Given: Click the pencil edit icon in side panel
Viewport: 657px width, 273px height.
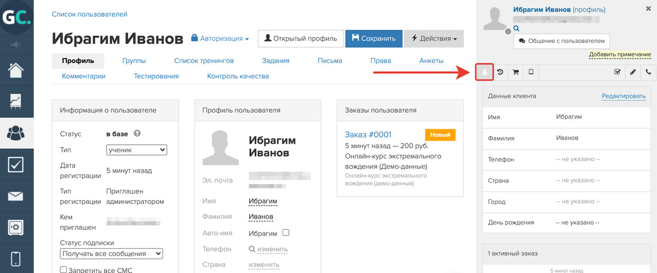Looking at the screenshot, I should (x=633, y=72).
